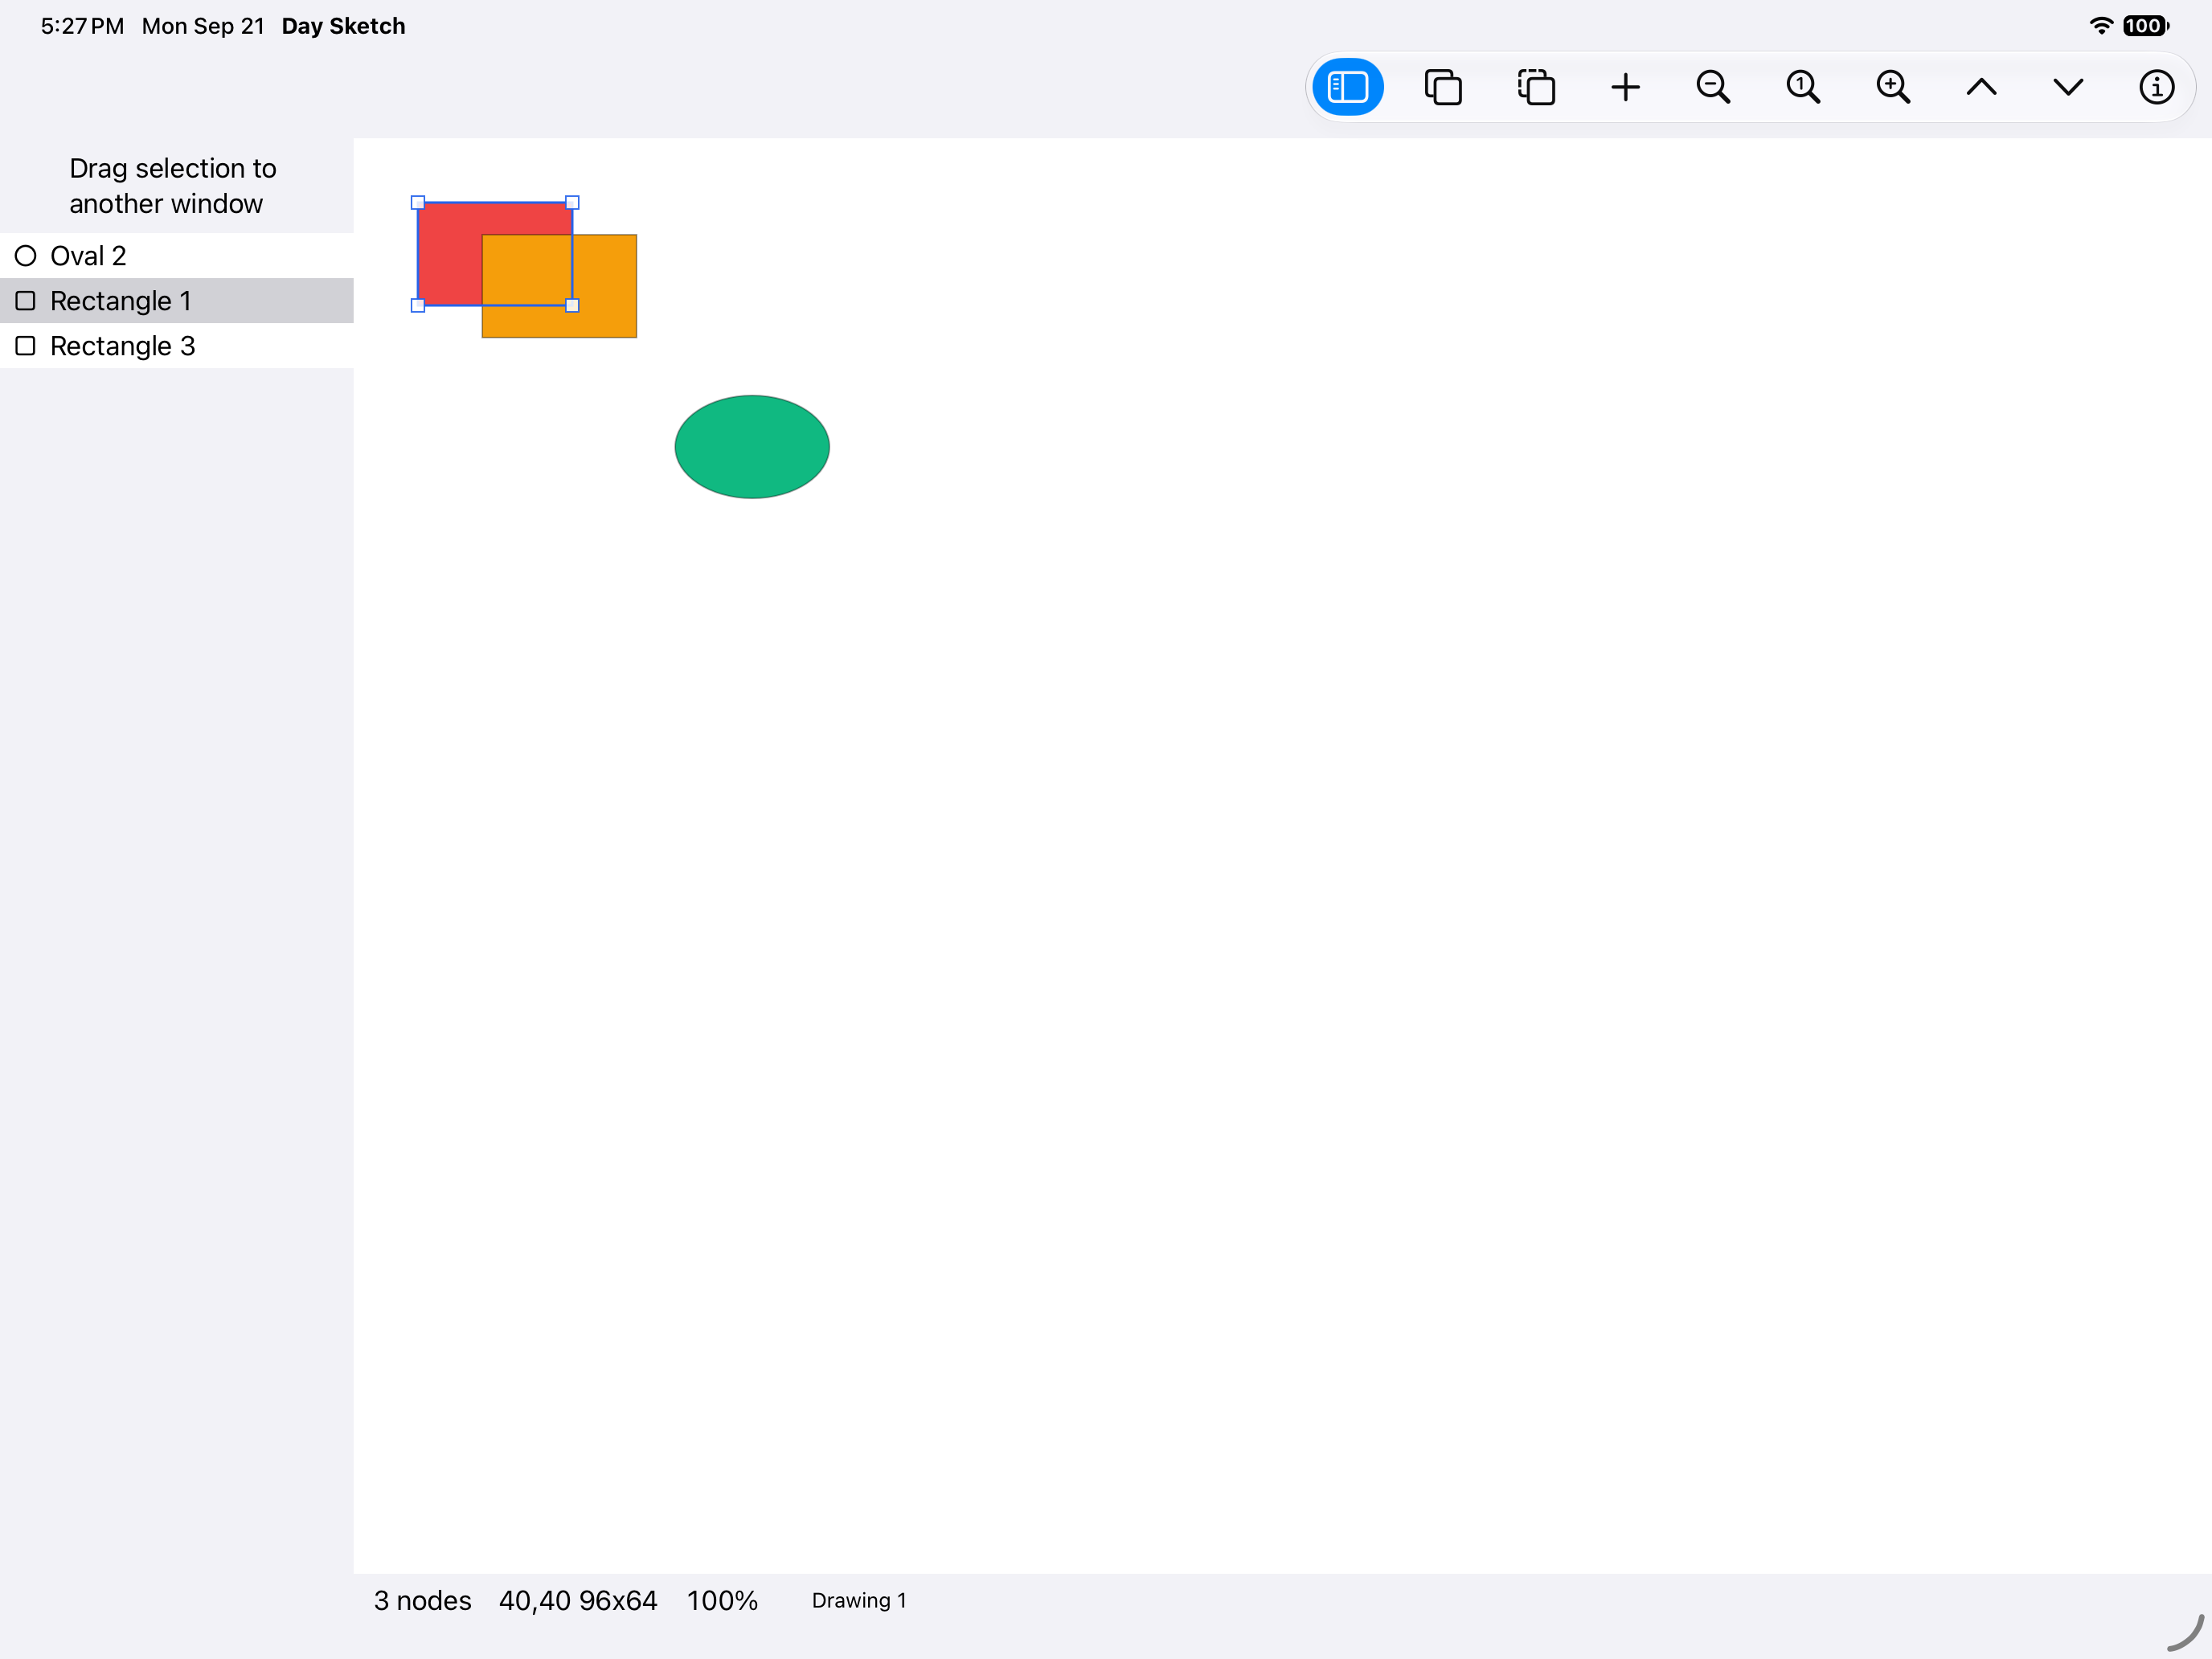This screenshot has height=1659, width=2212.
Task: Move selection down with chevron down
Action: click(2068, 87)
